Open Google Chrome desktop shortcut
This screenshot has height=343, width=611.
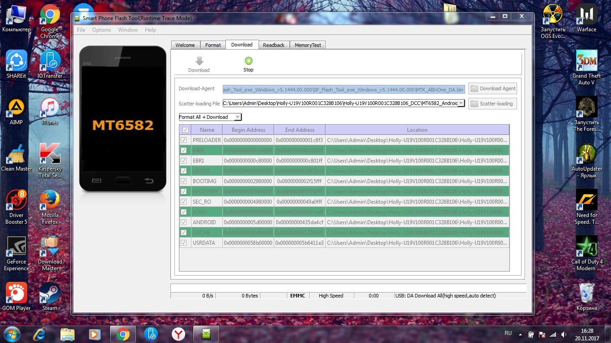[x=50, y=16]
